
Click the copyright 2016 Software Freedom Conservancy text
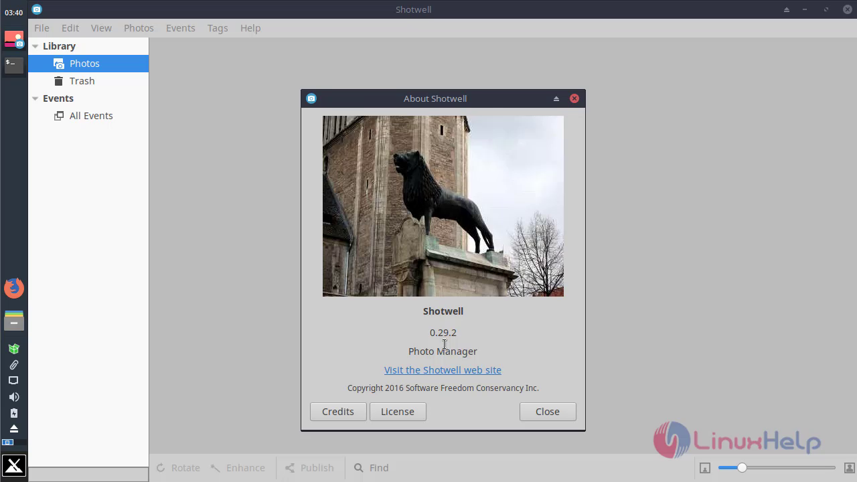click(x=443, y=388)
